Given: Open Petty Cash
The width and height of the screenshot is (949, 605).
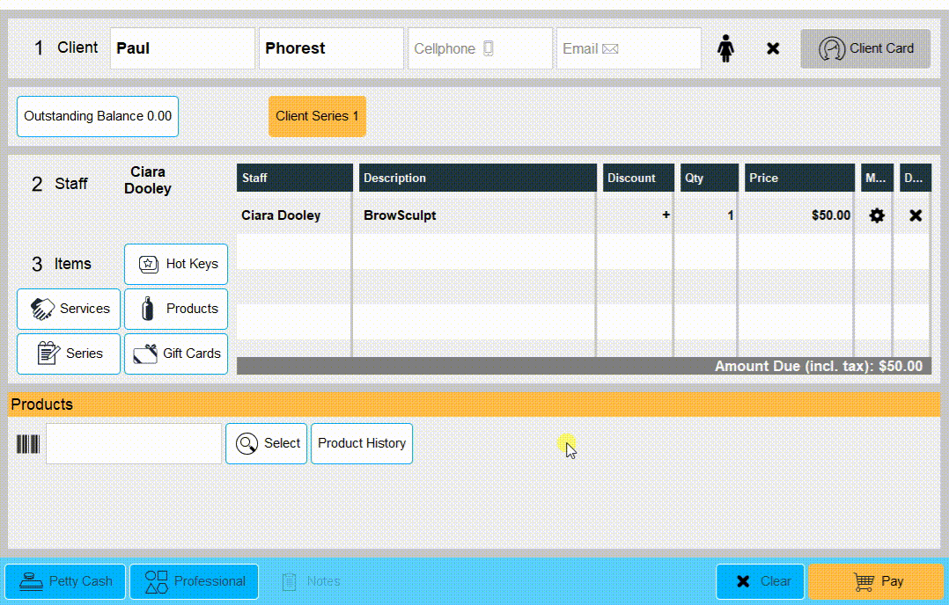Looking at the screenshot, I should 65,581.
